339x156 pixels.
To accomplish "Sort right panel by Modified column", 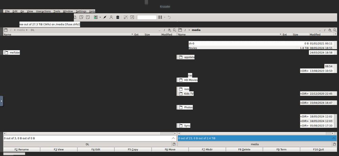I will pos(321,34).
